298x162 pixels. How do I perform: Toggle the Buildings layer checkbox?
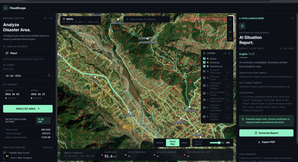click(x=204, y=63)
